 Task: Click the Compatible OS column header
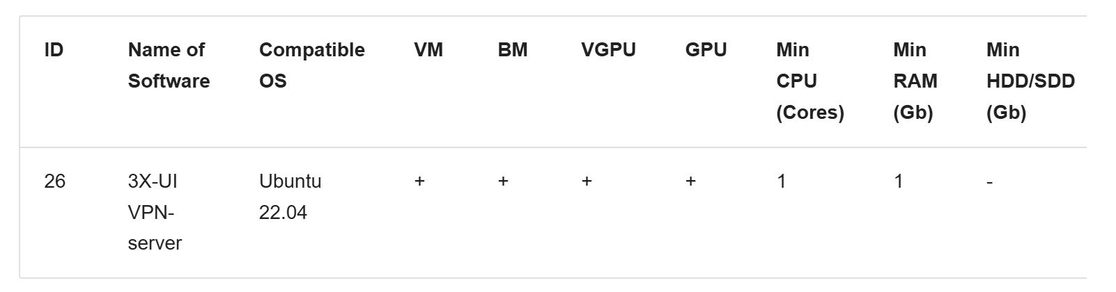[311, 65]
